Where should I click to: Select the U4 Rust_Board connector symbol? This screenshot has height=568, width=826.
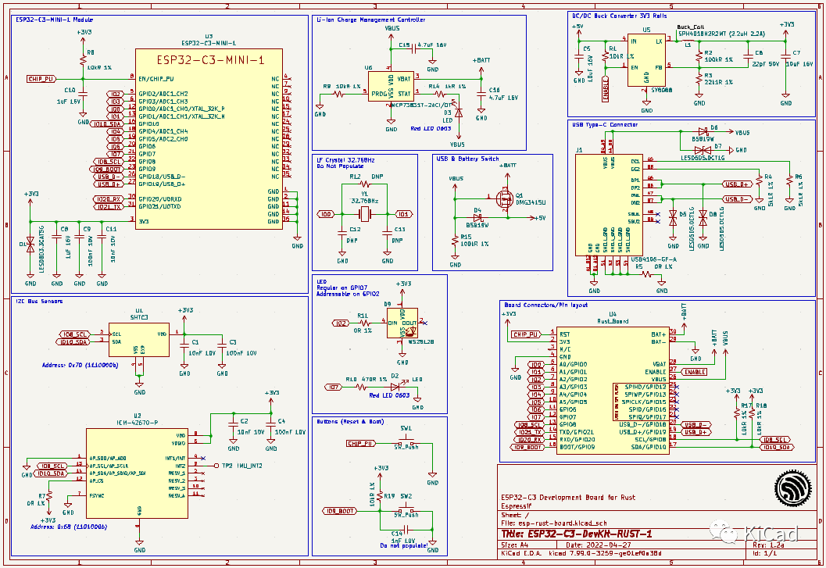pyautogui.click(x=612, y=391)
